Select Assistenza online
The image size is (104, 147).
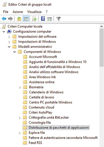[x=42, y=82]
